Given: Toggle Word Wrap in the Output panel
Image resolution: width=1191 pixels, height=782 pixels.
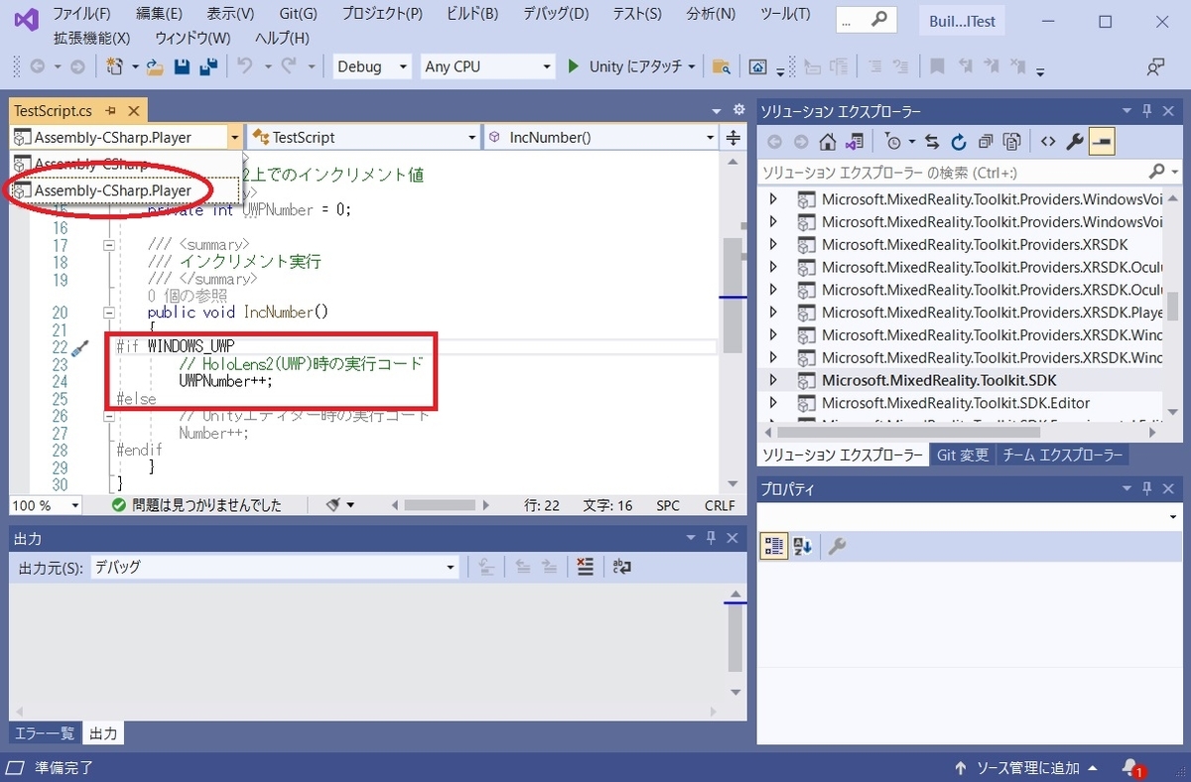Looking at the screenshot, I should [x=622, y=567].
